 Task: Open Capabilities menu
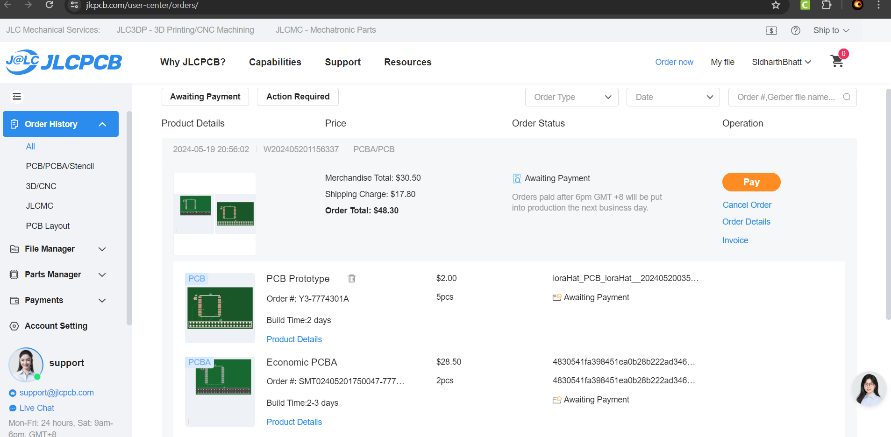pos(275,62)
